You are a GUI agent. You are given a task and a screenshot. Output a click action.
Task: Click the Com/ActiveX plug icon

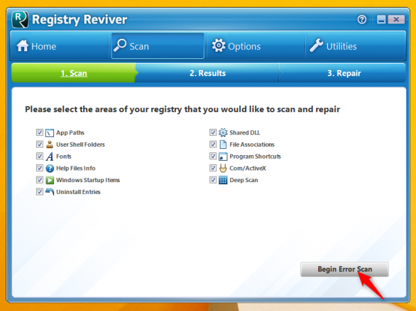[x=223, y=168]
